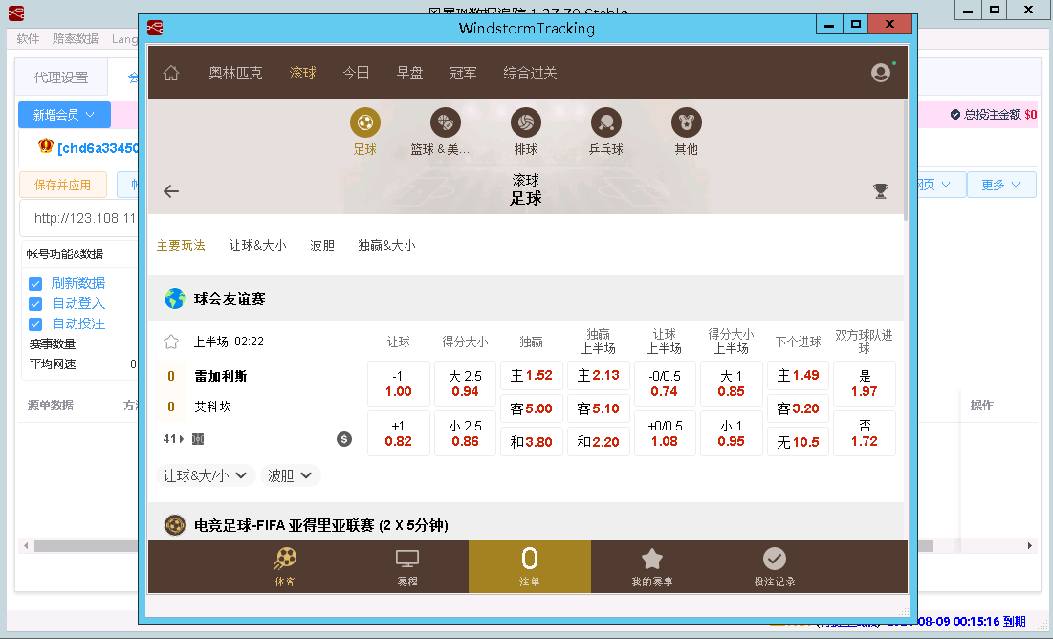Open the 注单 bet slip button
The width and height of the screenshot is (1053, 639).
pos(530,566)
